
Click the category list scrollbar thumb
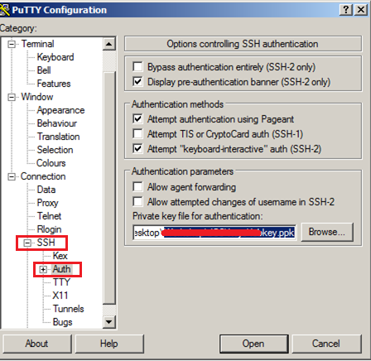tap(109, 188)
